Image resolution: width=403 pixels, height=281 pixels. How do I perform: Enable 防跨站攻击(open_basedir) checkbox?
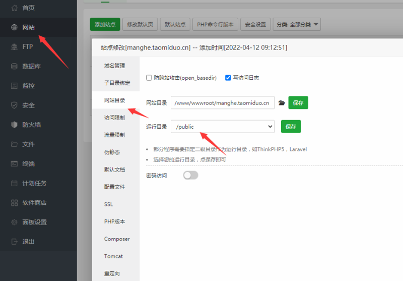pyautogui.click(x=149, y=78)
